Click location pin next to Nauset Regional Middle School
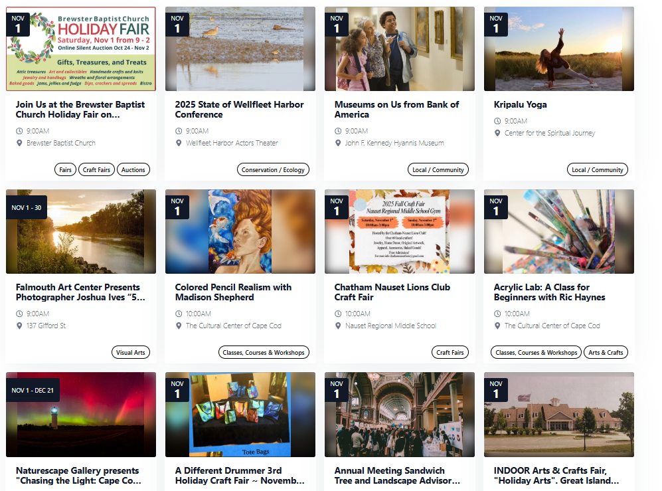The height and width of the screenshot is (491, 662). 338,326
